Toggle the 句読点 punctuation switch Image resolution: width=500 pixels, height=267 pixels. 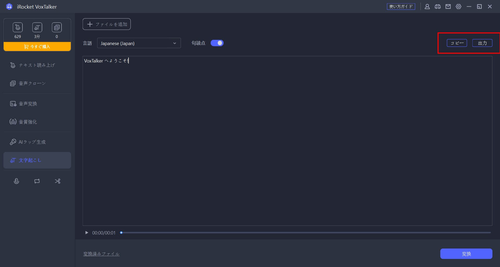click(217, 43)
